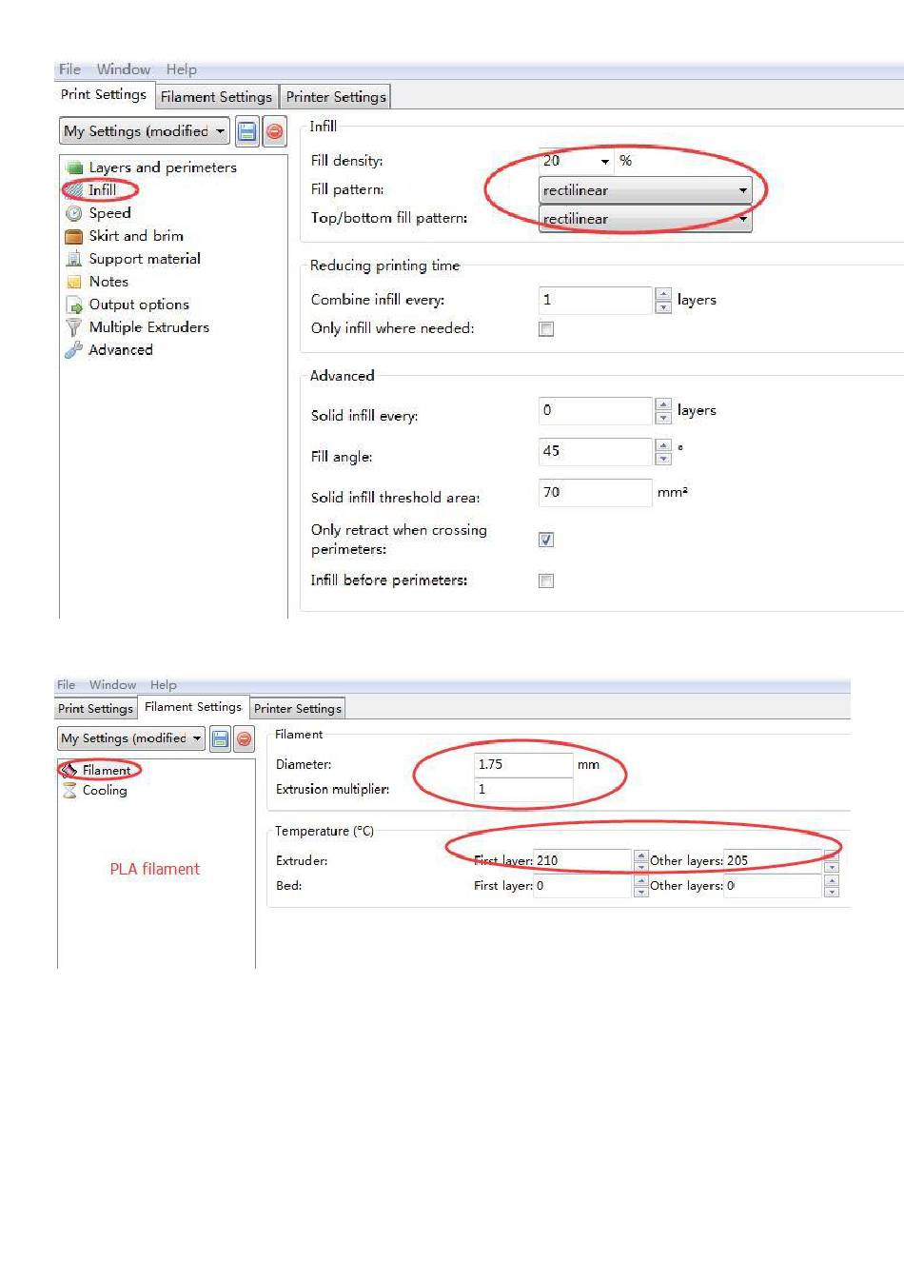
Task: Select Filament Settings tab in lower window
Action: click(x=193, y=707)
